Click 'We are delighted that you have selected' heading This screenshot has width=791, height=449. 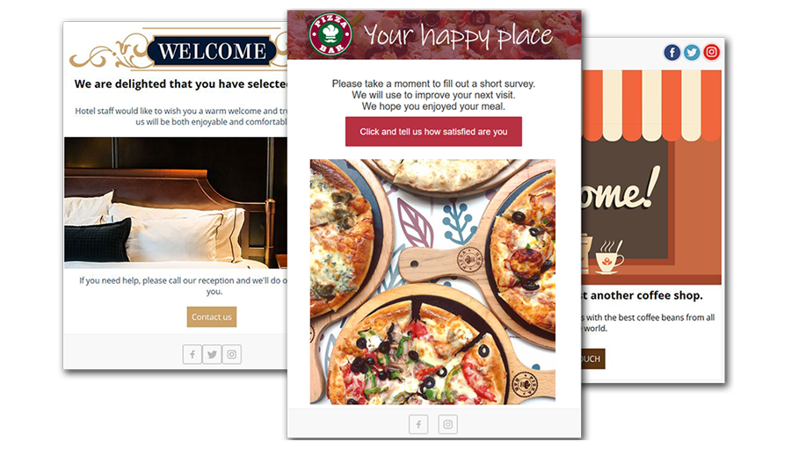coord(181,83)
